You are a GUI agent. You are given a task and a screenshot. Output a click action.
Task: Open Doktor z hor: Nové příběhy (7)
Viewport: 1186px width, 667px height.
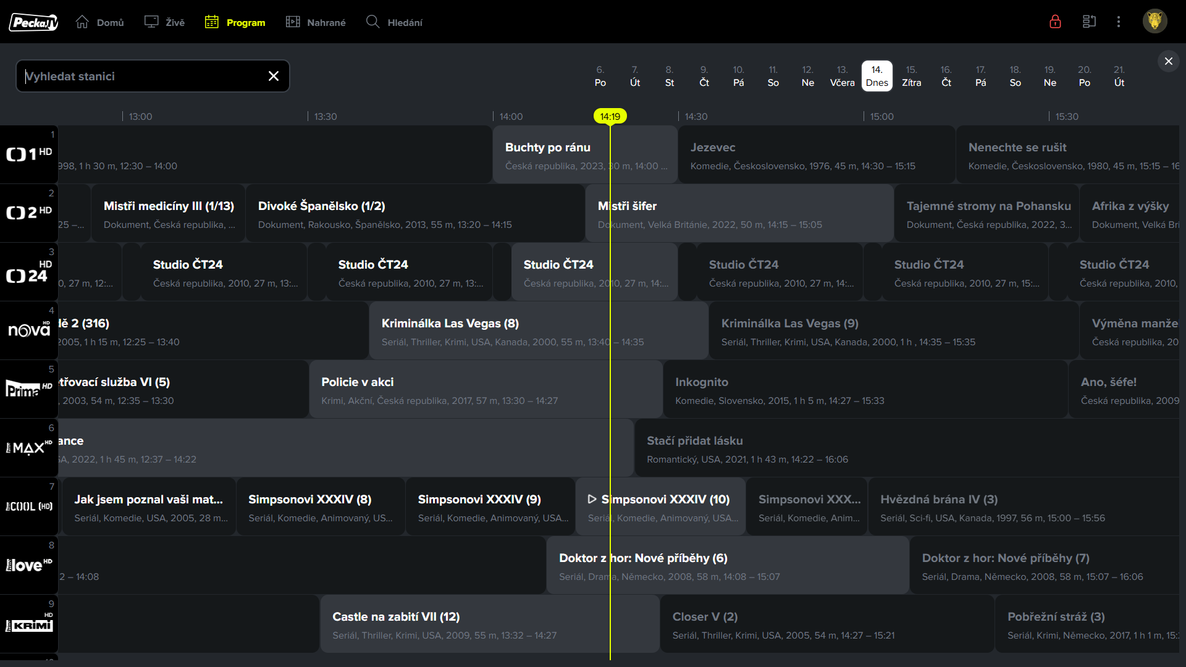[x=1045, y=565]
